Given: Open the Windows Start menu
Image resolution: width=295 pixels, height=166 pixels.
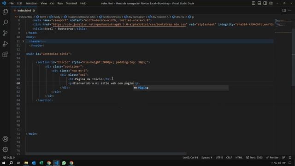Looking at the screenshot, I should [x=4, y=163].
